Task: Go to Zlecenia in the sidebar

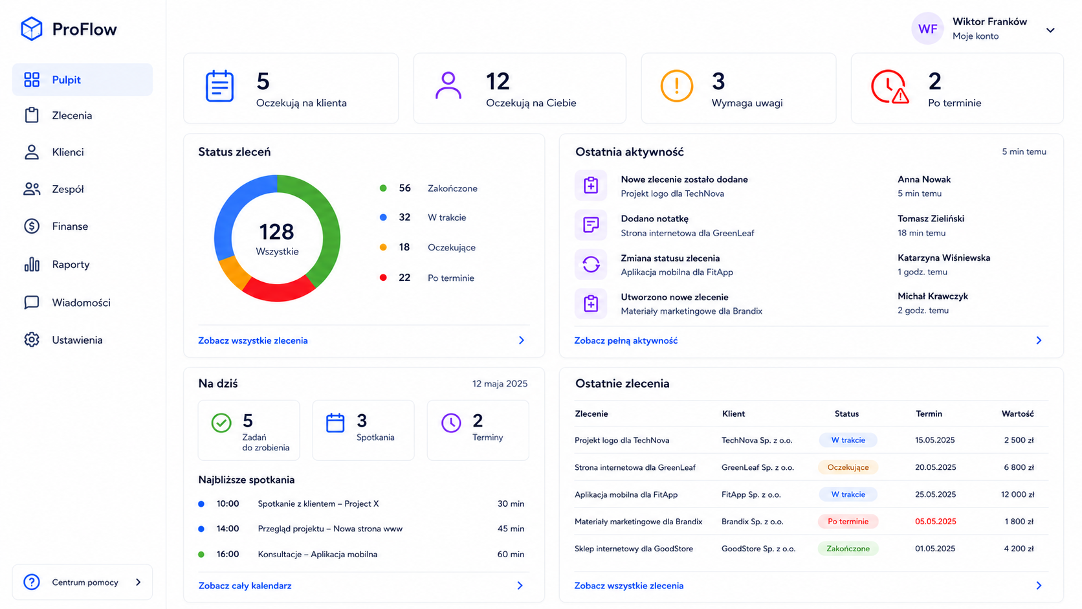Action: point(82,115)
